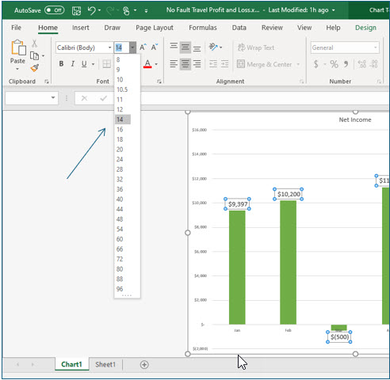The height and width of the screenshot is (380, 390).
Task: Toggle Underline formatting
Action: 84,64
